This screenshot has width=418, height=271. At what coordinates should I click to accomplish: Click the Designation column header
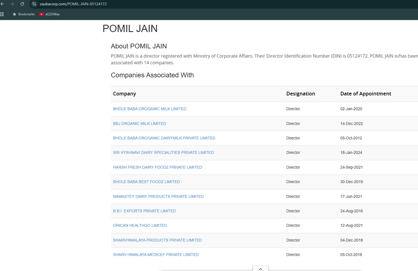301,94
